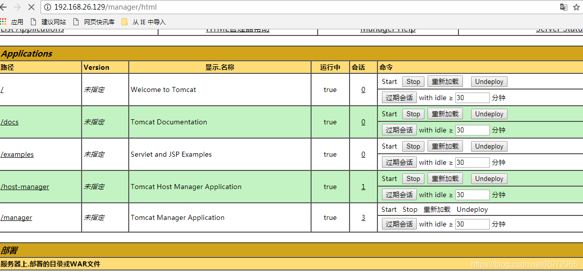Stop the root / application

pos(413,82)
